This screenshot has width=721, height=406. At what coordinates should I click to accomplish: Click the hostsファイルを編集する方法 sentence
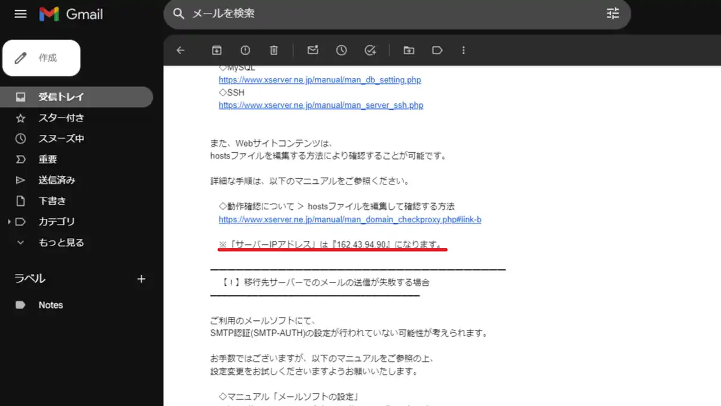pyautogui.click(x=328, y=156)
